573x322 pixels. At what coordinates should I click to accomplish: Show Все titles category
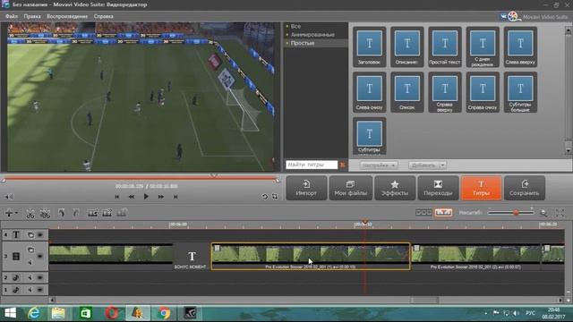pyautogui.click(x=295, y=26)
